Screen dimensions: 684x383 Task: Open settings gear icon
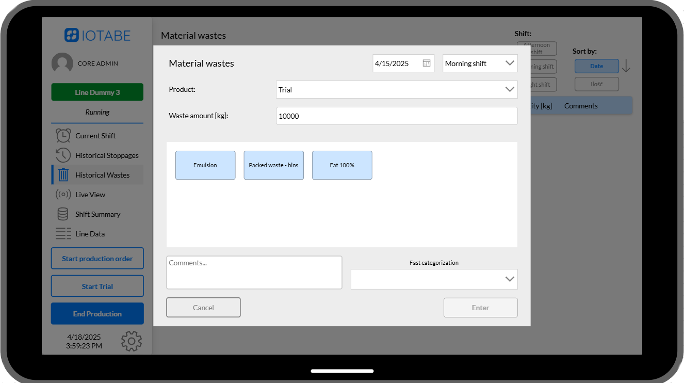[132, 341]
